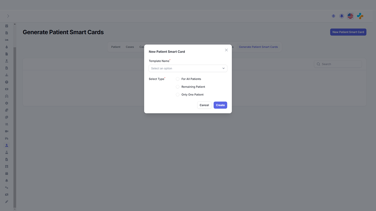Open the US flag language selector
This screenshot has width=376, height=211.
pos(350,16)
